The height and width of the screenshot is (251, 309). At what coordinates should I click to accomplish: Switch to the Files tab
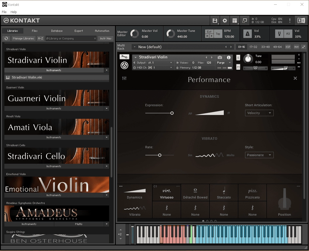[x=34, y=31]
